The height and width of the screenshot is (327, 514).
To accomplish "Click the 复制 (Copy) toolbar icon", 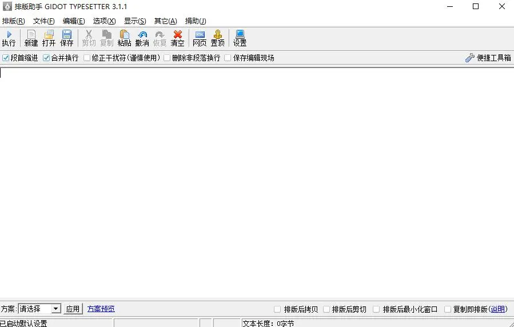I will (106, 34).
